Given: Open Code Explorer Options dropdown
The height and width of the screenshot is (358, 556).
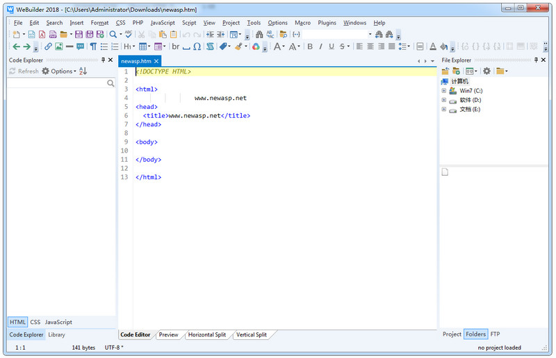Looking at the screenshot, I should 59,71.
